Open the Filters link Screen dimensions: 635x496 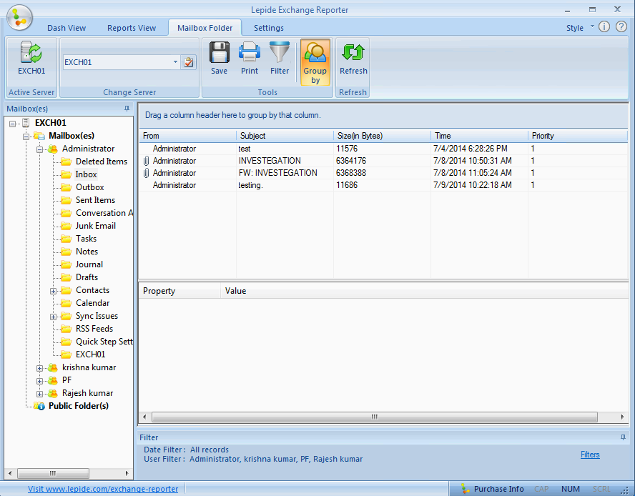pyautogui.click(x=590, y=455)
